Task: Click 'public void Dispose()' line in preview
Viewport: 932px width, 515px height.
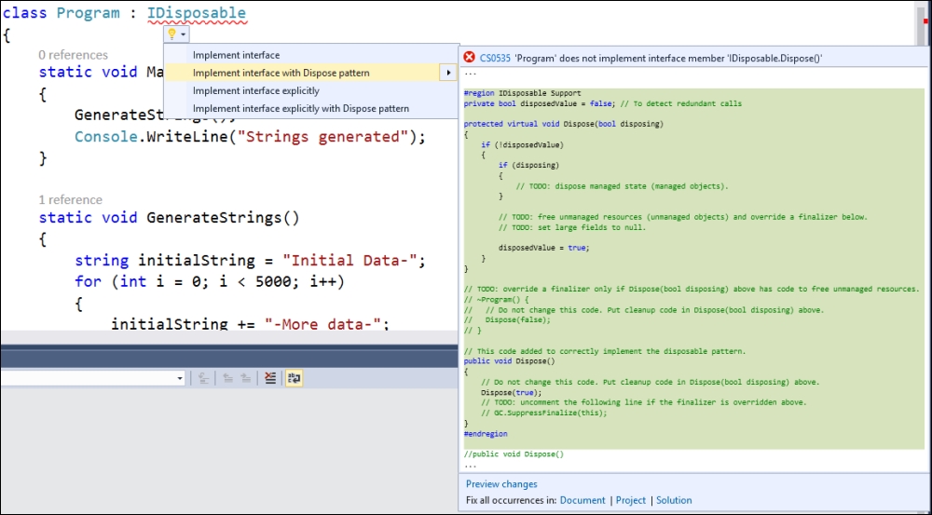Action: click(x=510, y=361)
